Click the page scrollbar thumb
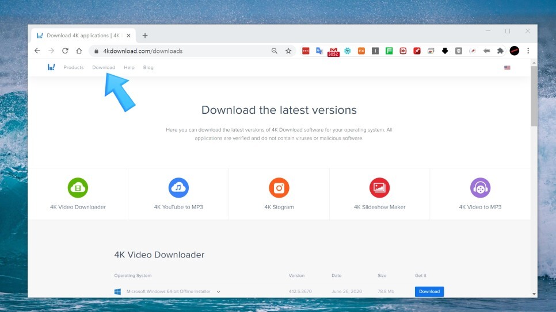 pos(534,95)
